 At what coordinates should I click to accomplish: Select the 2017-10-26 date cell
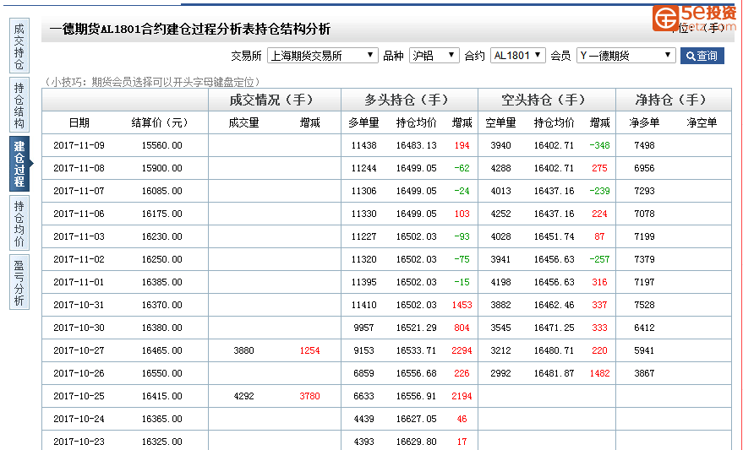click(x=79, y=373)
